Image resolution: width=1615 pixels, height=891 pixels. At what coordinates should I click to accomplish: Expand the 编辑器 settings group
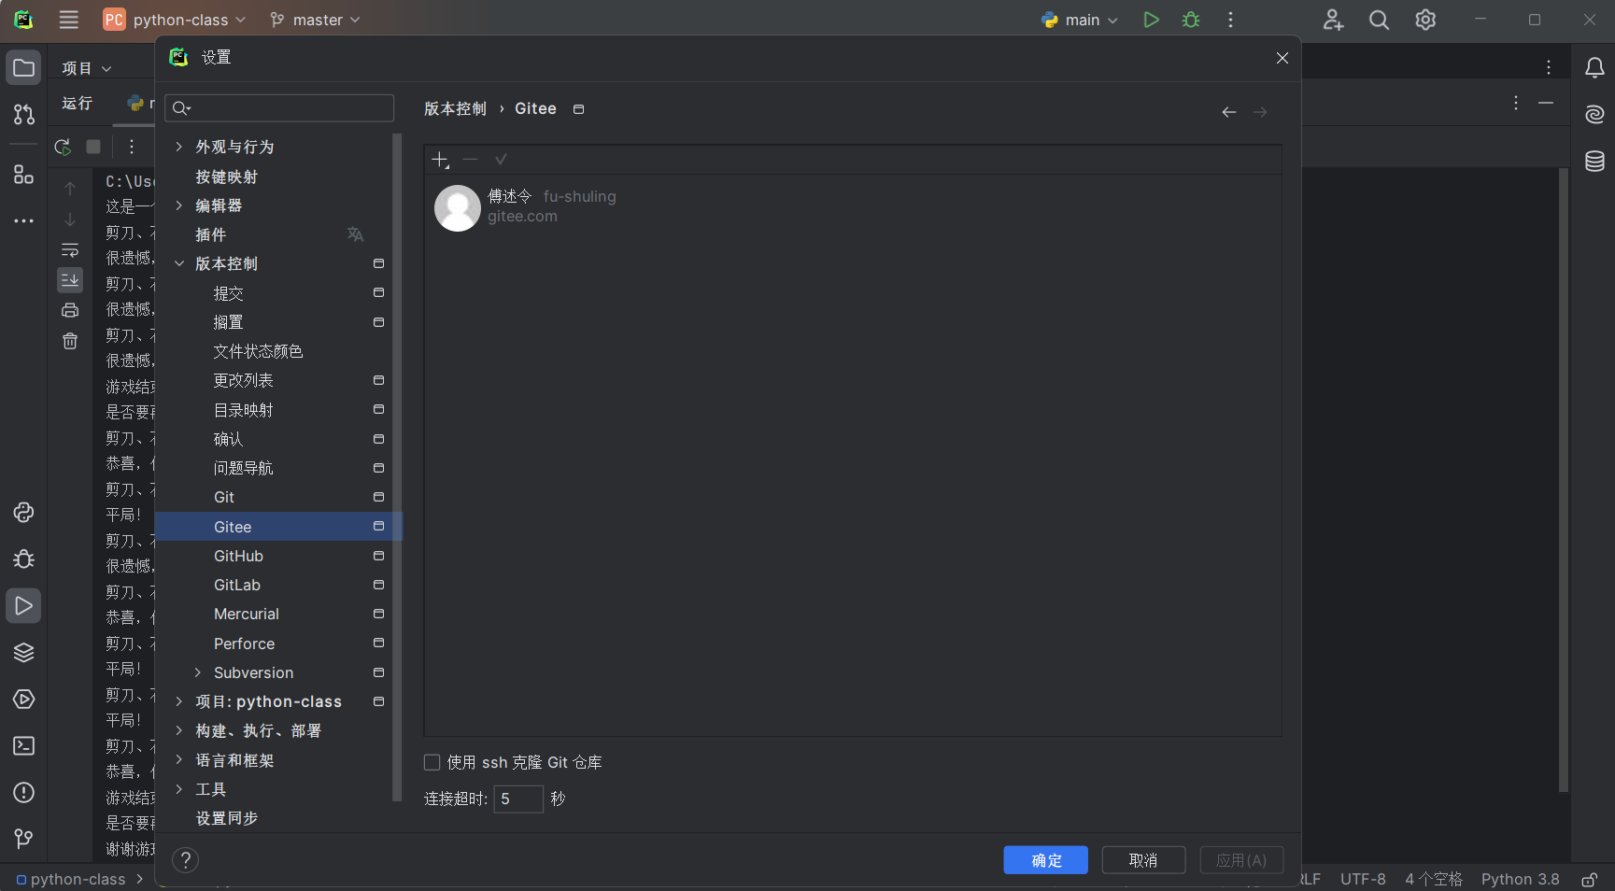tap(178, 205)
